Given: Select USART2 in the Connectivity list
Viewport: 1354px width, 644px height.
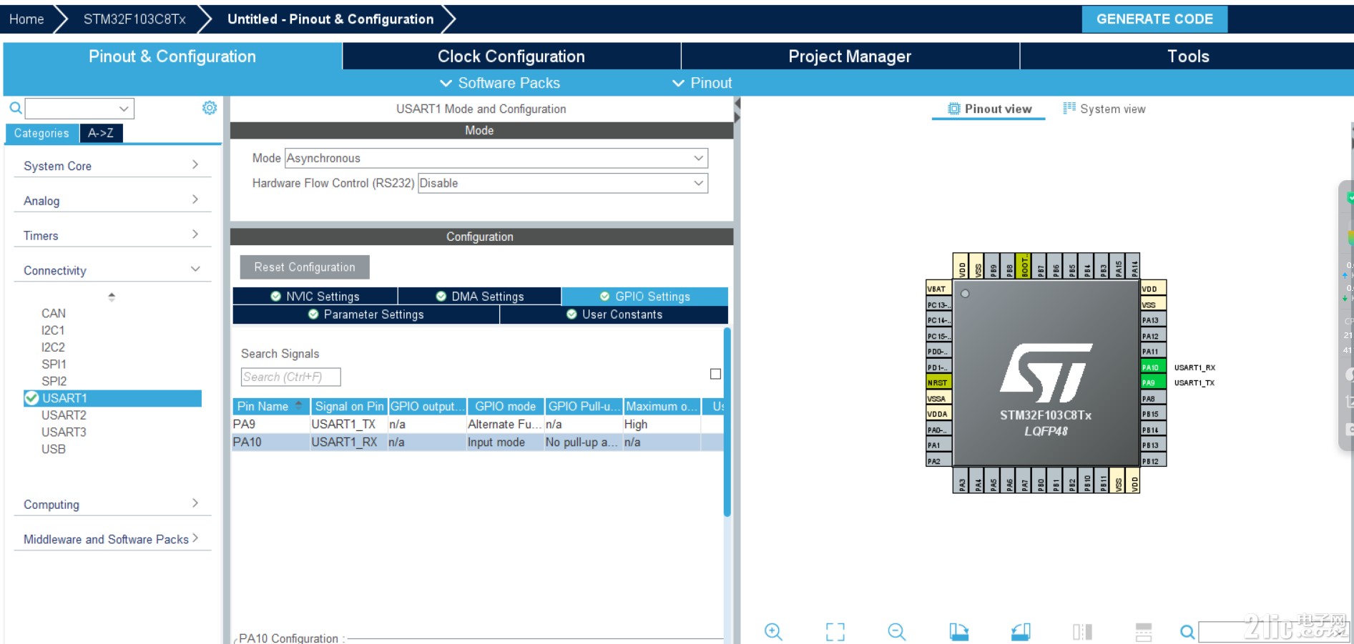Looking at the screenshot, I should pos(64,415).
